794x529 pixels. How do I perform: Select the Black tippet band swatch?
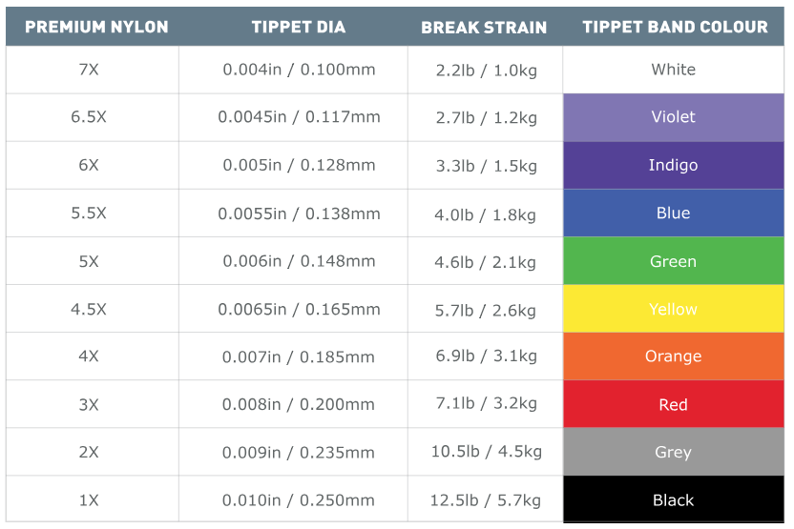click(x=673, y=499)
